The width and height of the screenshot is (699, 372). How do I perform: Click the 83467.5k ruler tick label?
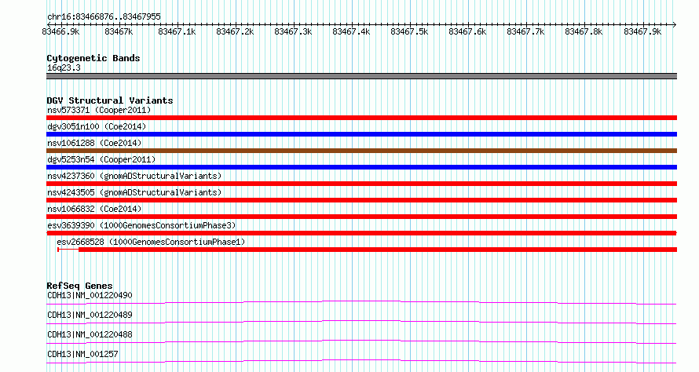pyautogui.click(x=409, y=31)
